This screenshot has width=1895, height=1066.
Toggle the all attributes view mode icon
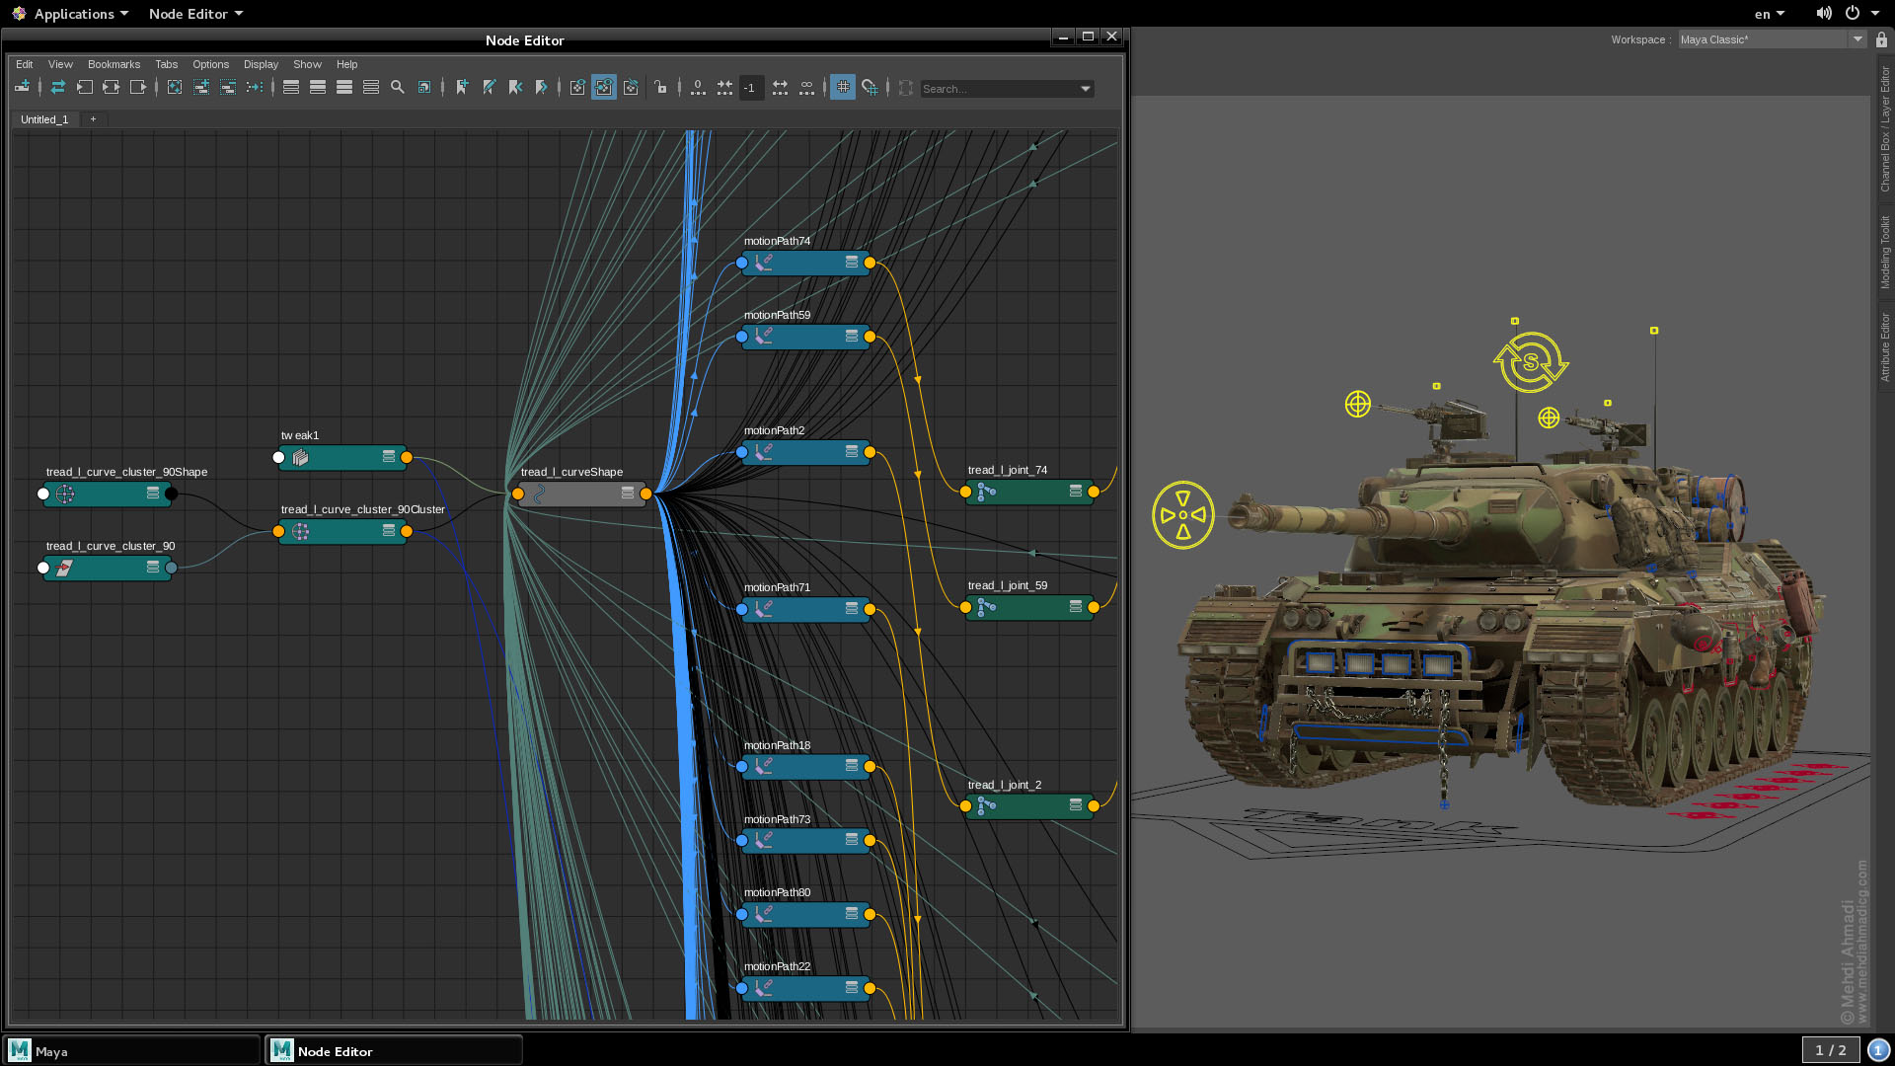coord(344,88)
